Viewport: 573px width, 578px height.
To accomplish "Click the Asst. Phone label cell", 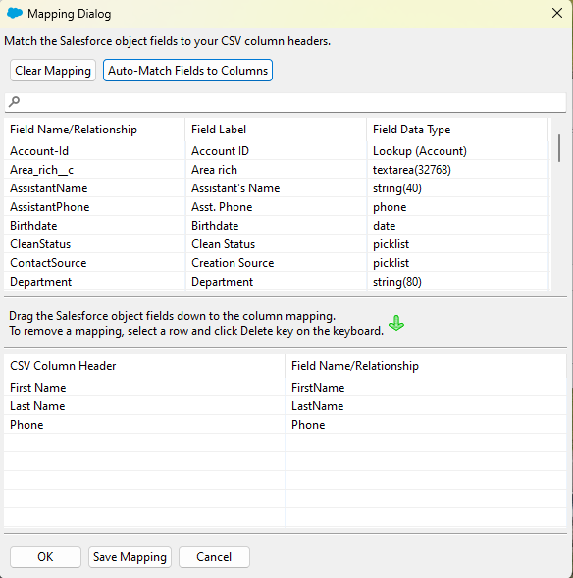I will [276, 207].
